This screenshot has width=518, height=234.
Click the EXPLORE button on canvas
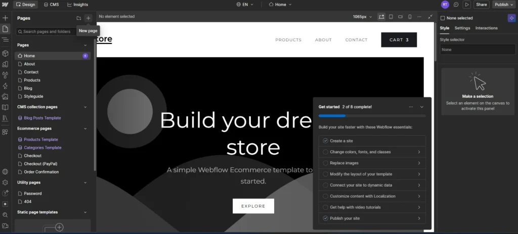pyautogui.click(x=253, y=206)
